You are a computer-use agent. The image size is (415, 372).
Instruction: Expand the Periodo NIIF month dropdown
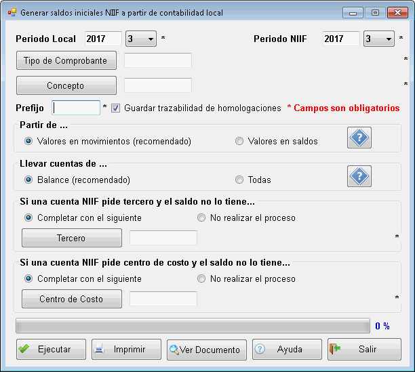(388, 39)
